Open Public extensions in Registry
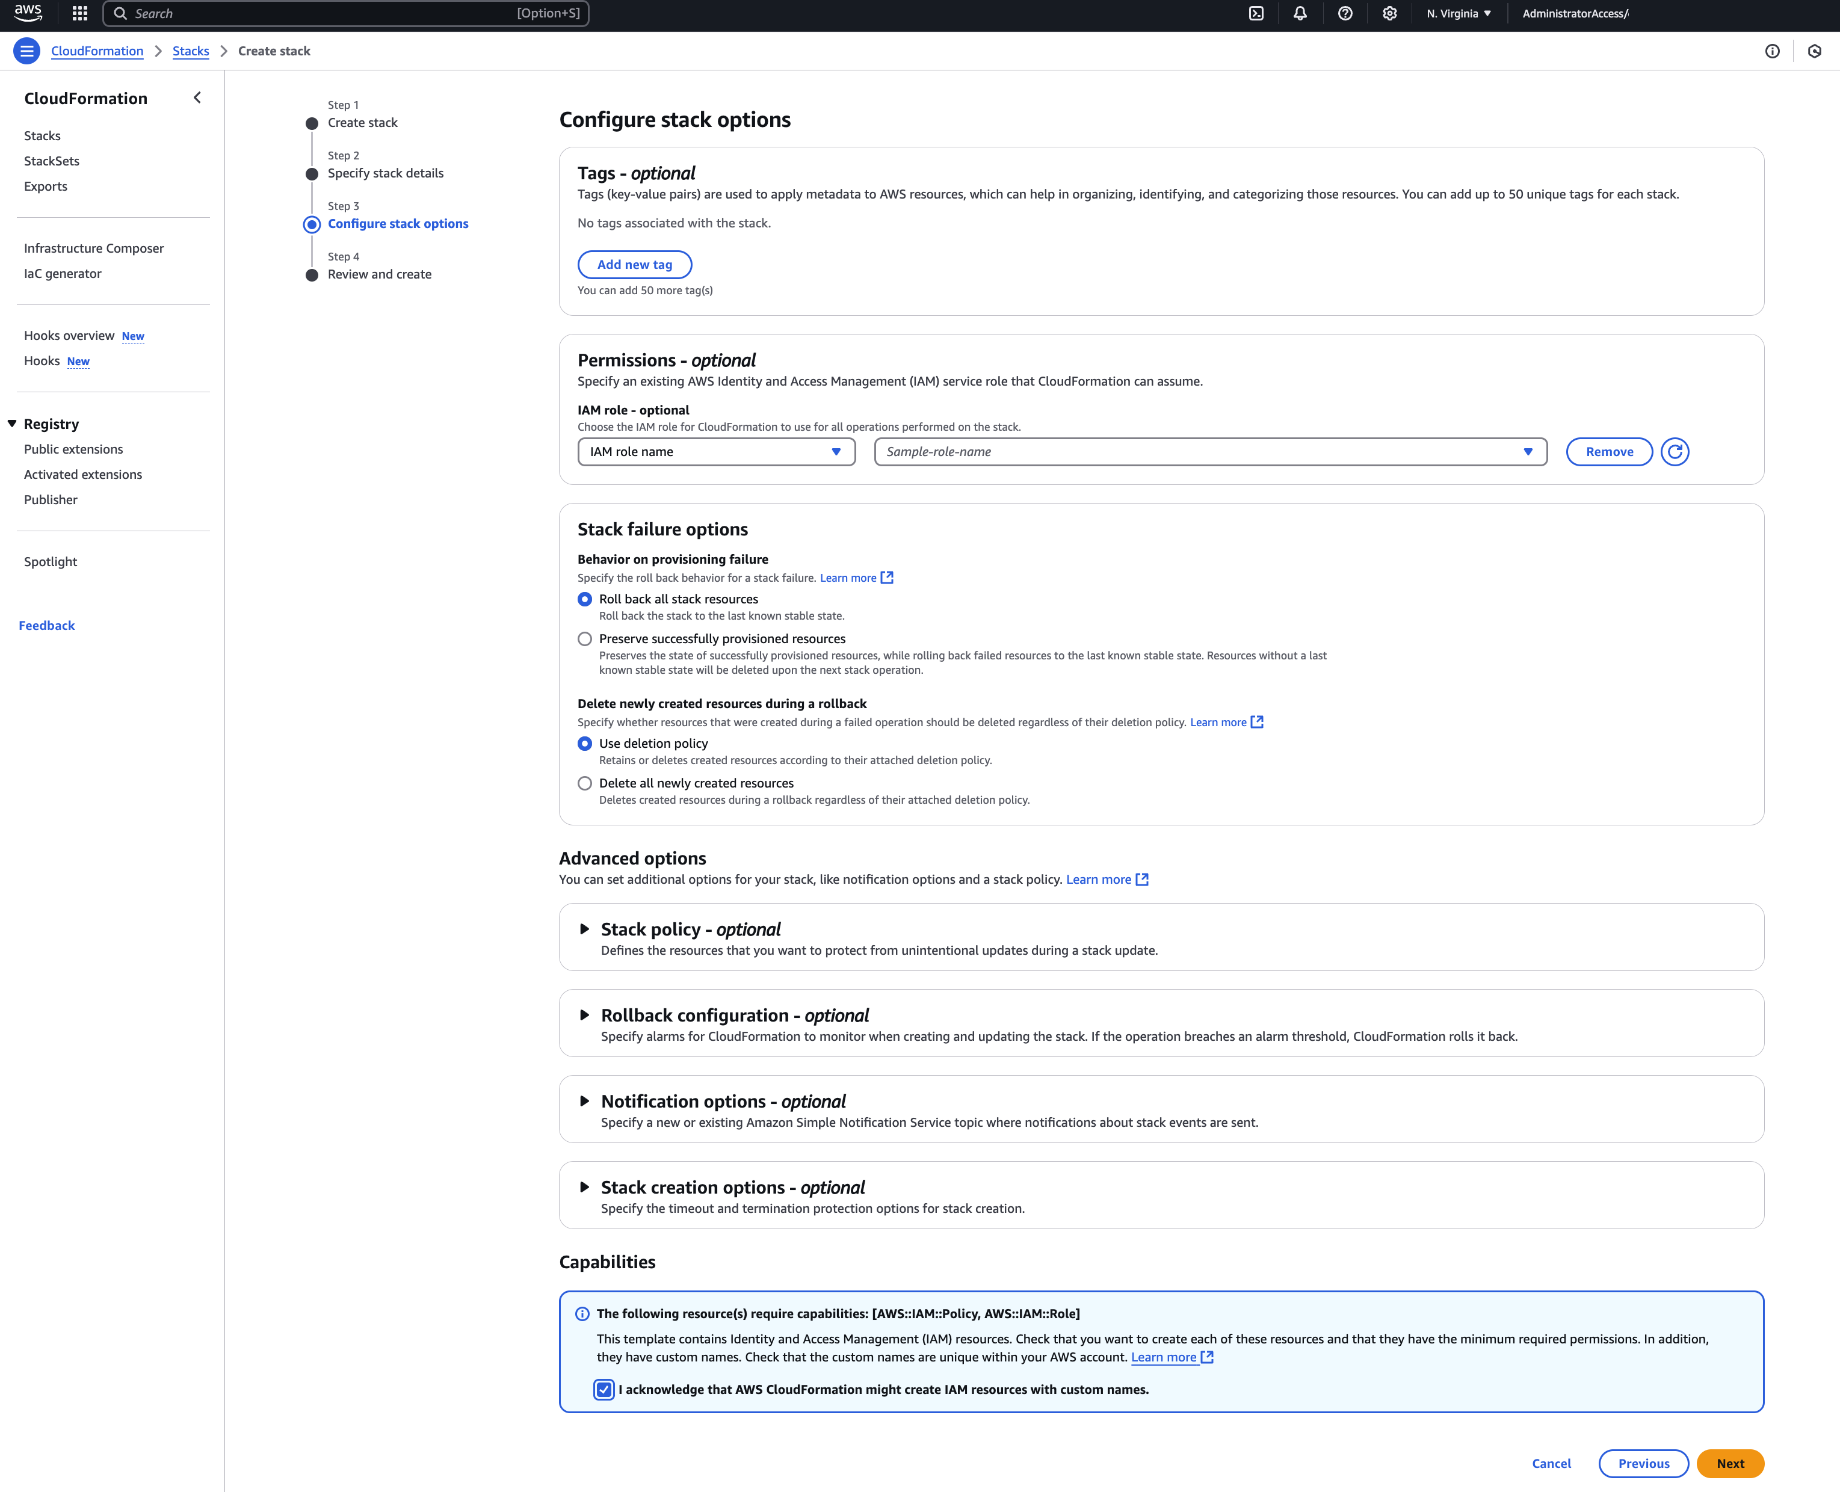 [x=73, y=449]
